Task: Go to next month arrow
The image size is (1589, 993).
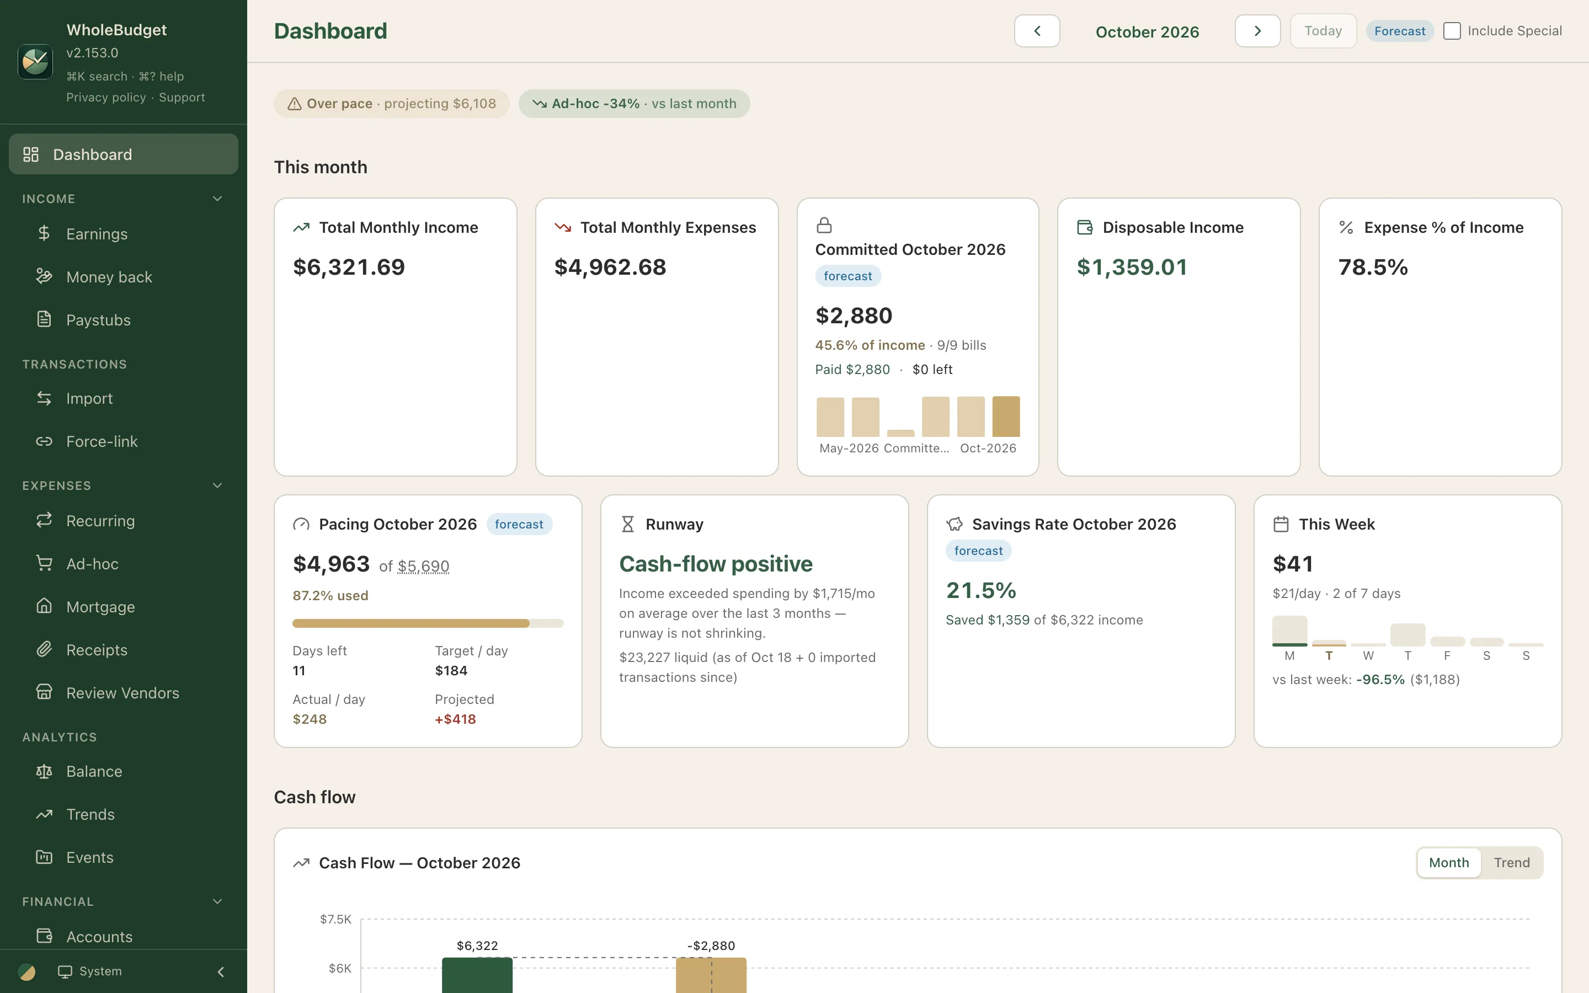Action: 1257,31
